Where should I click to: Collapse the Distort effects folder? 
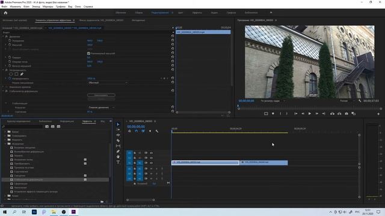[x=5, y=144]
